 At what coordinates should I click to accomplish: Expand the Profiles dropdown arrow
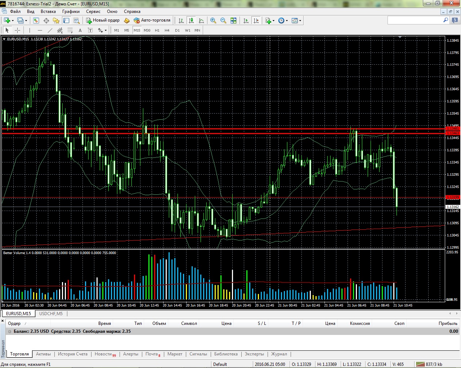(x=26, y=20)
